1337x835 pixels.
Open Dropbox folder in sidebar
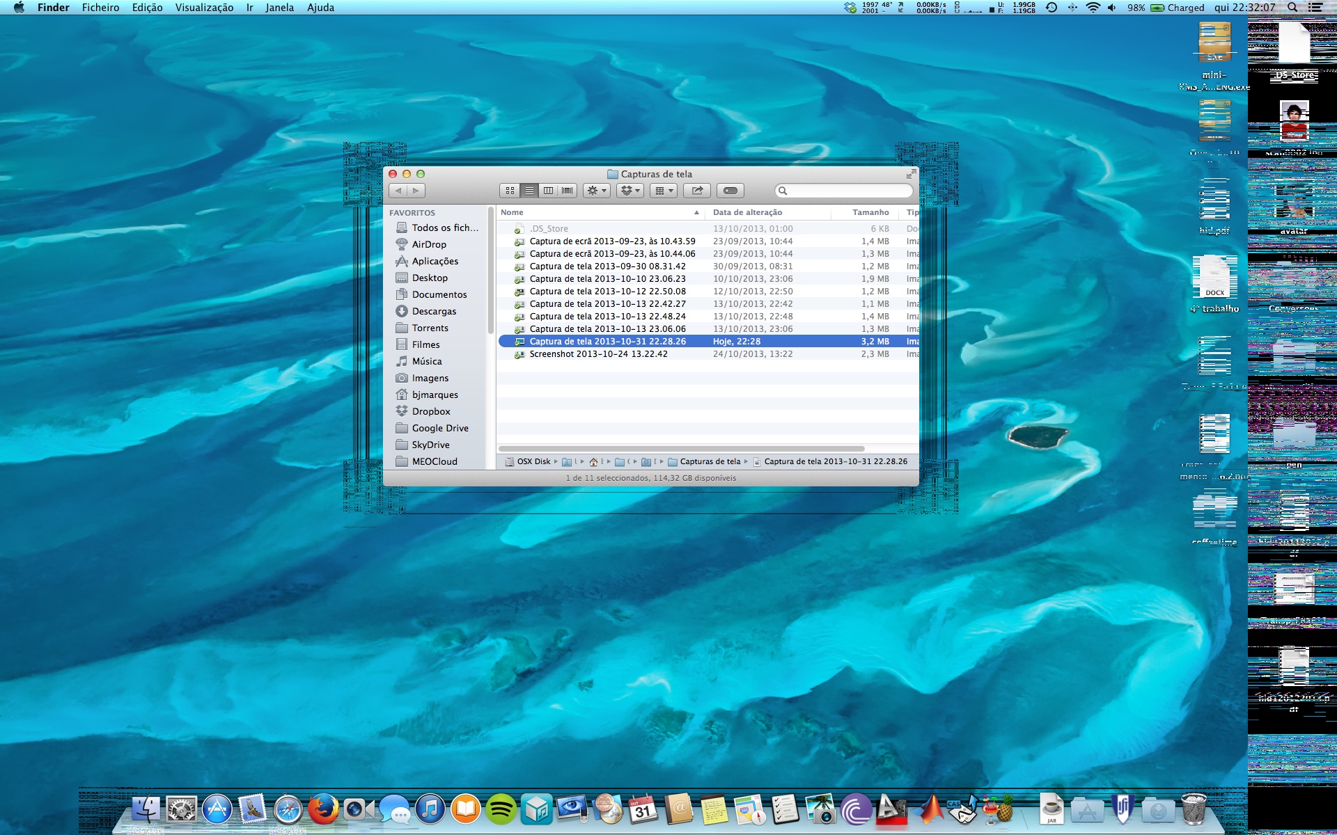click(x=430, y=412)
